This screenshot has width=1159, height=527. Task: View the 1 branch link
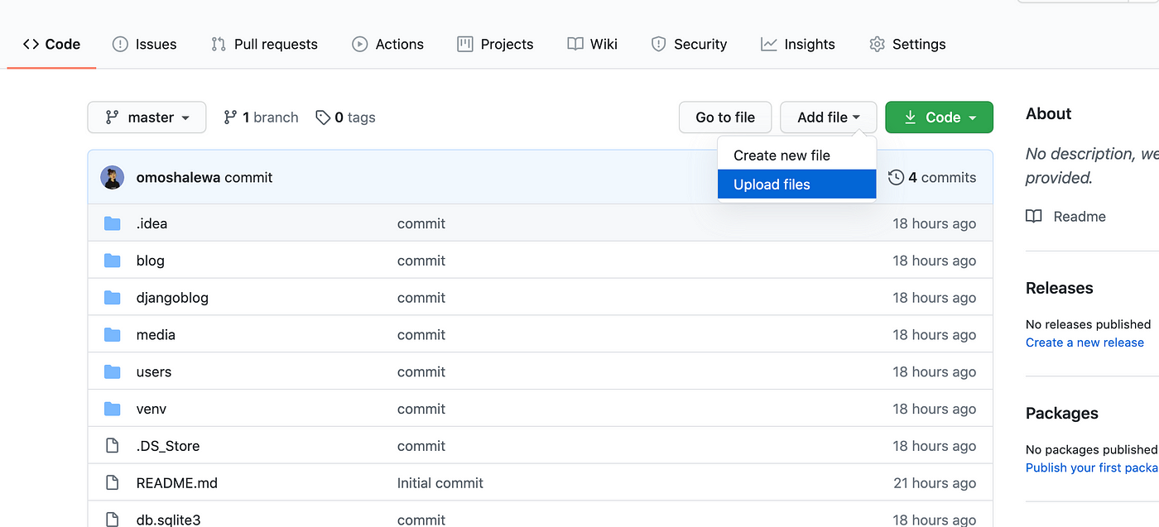[x=261, y=117]
